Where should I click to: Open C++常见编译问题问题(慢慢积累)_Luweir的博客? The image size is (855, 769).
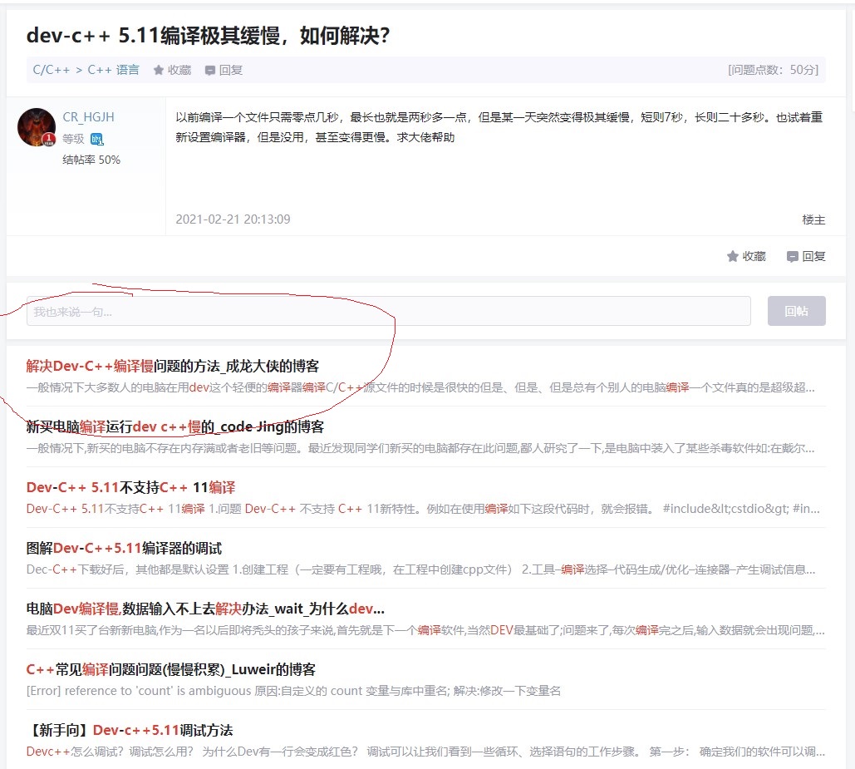[171, 669]
